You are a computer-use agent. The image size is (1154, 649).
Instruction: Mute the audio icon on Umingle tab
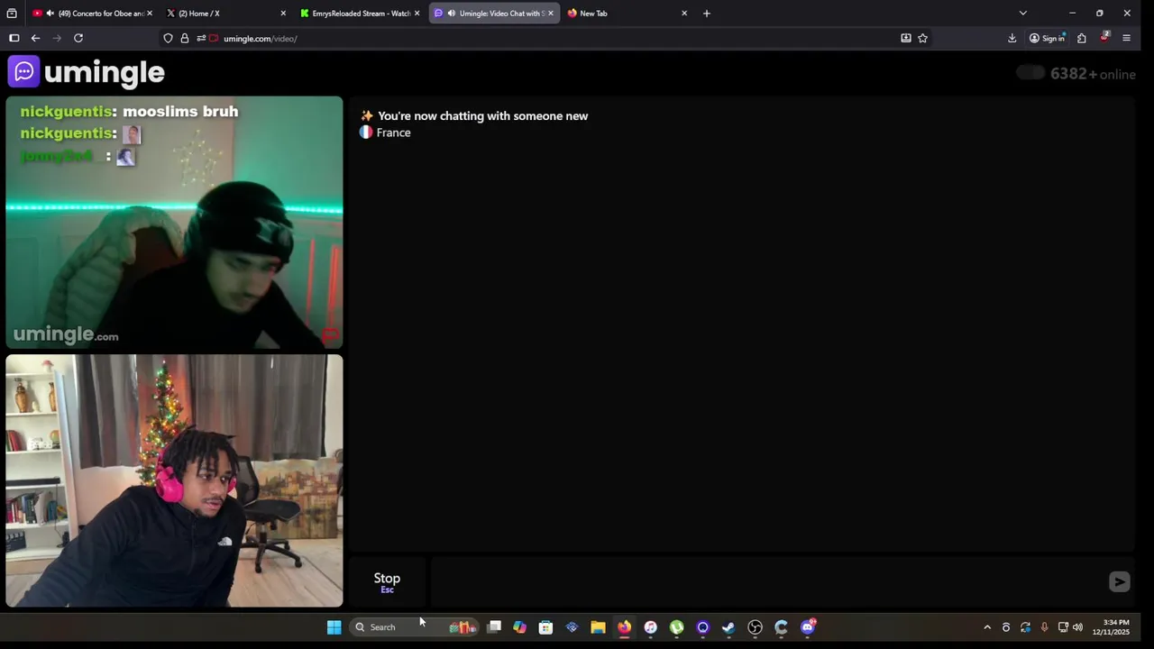tap(451, 14)
